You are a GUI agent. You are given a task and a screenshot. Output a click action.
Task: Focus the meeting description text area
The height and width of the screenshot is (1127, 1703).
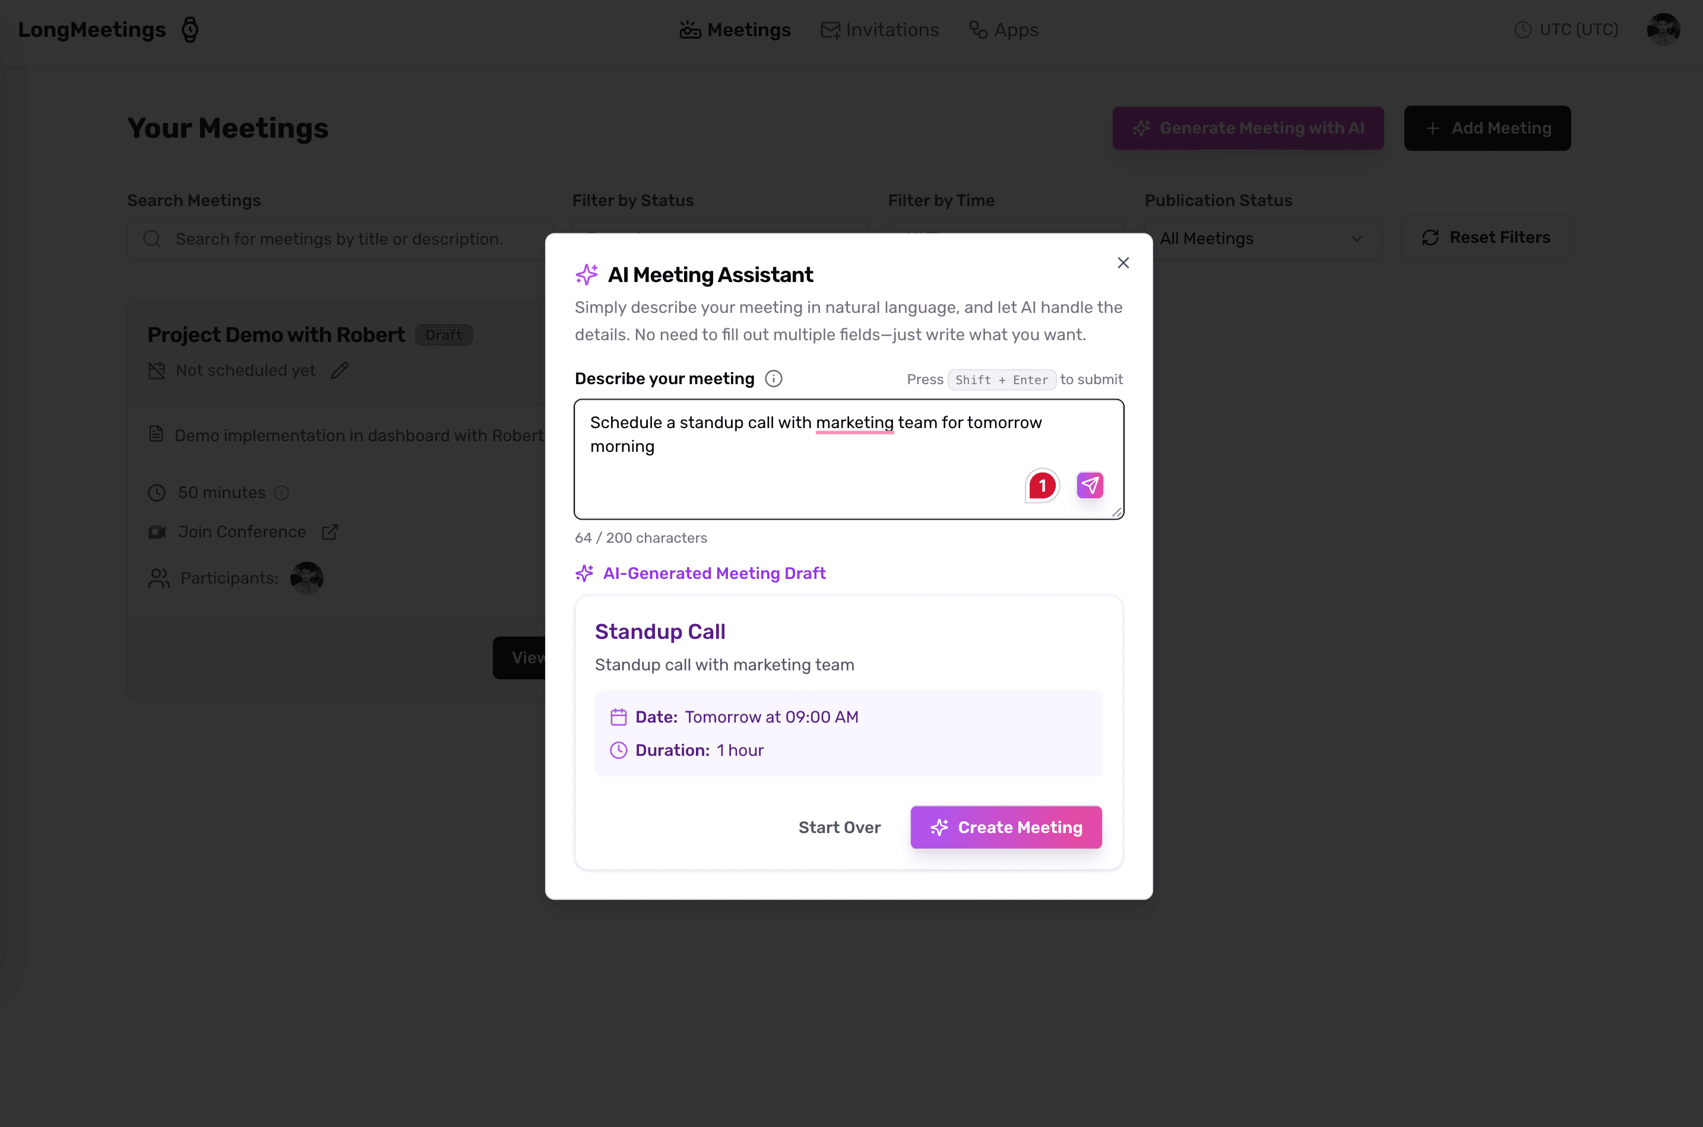pyautogui.click(x=849, y=459)
